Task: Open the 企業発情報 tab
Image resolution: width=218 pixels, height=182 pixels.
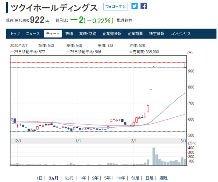Action: tap(112, 33)
